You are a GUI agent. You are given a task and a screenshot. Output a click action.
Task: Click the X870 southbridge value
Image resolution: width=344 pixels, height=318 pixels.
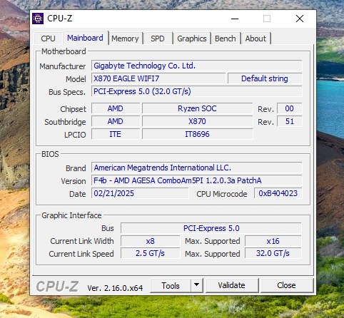point(197,121)
